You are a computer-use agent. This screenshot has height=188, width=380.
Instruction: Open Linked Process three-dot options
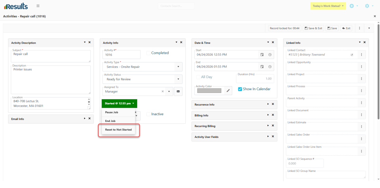(x=362, y=91)
